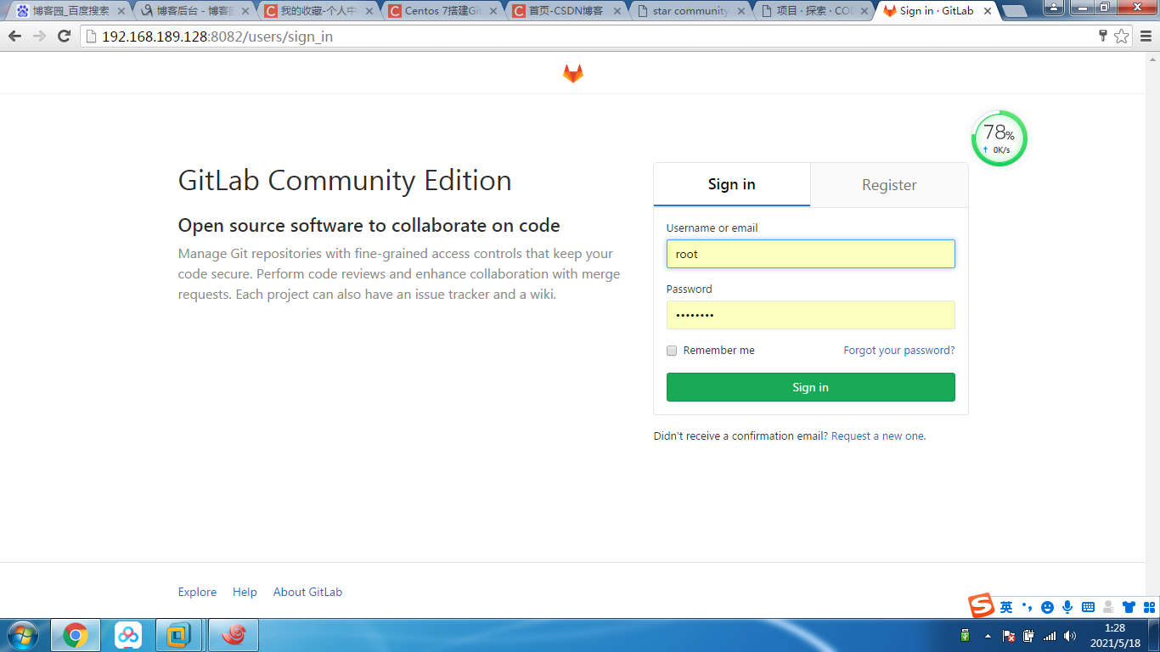Viewport: 1160px width, 652px height.
Task: Open the Sogou soft keyboard icon
Action: 1088,607
